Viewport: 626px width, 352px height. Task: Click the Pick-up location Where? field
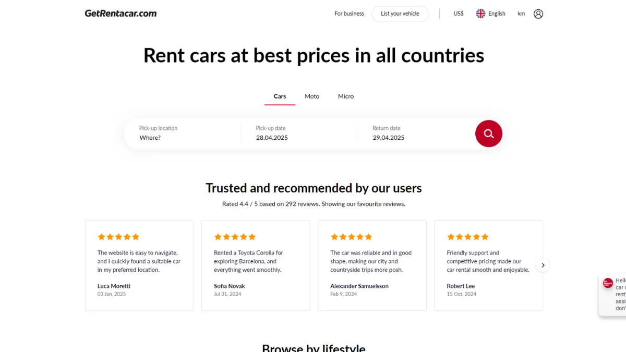[183, 133]
